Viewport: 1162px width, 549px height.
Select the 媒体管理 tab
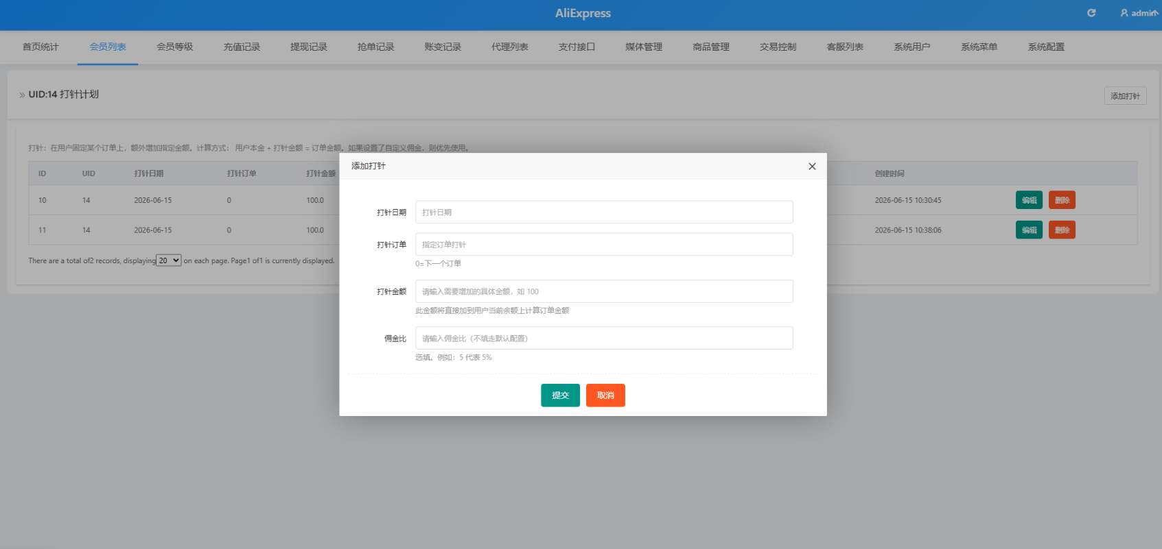[x=644, y=47]
